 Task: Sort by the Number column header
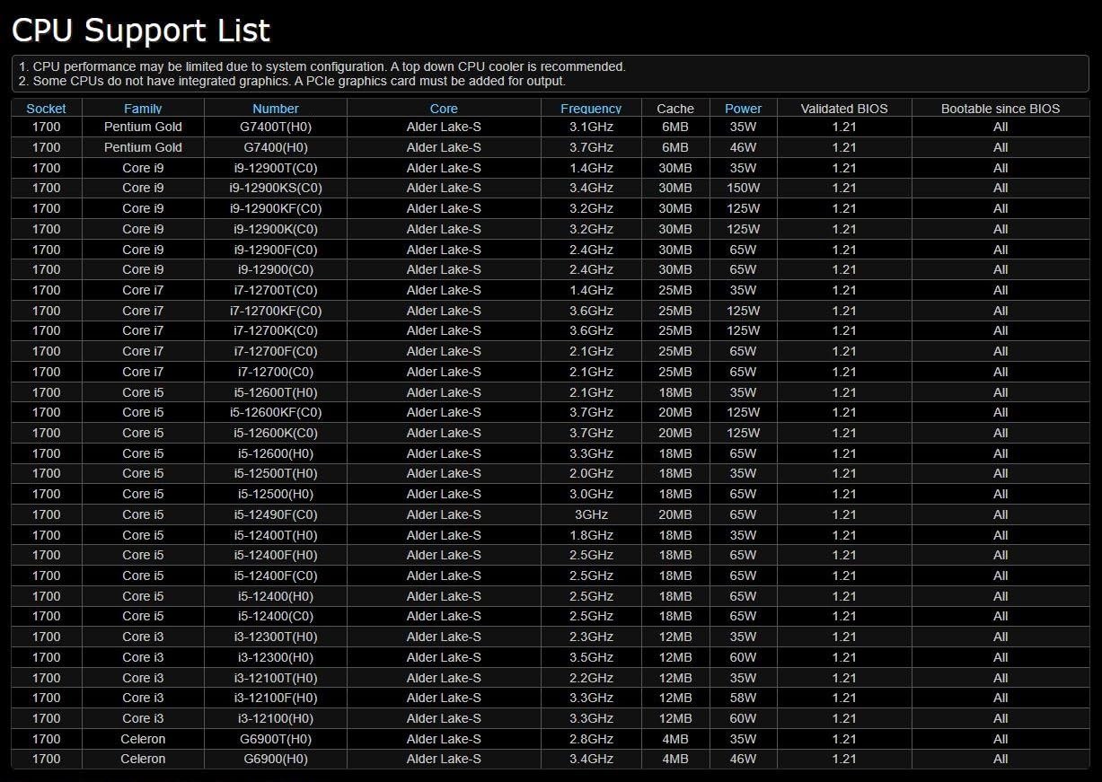tap(276, 109)
